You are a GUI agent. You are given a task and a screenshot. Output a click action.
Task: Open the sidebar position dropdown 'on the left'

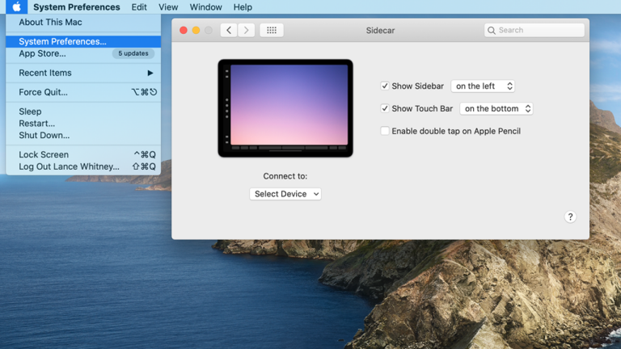(x=483, y=86)
